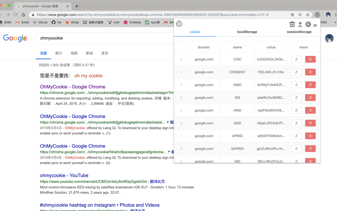Open the 更多 dropdown in Google search

(x=105, y=53)
